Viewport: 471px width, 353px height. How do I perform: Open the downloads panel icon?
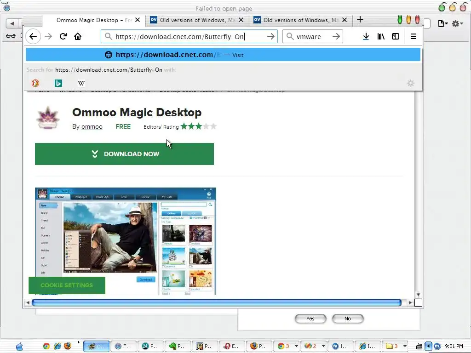click(x=366, y=37)
